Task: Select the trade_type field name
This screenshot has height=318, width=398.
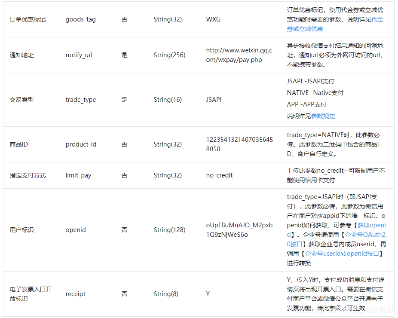Action: pos(81,100)
